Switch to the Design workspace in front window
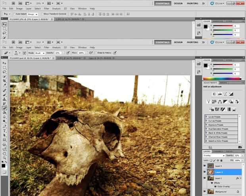 178,42
